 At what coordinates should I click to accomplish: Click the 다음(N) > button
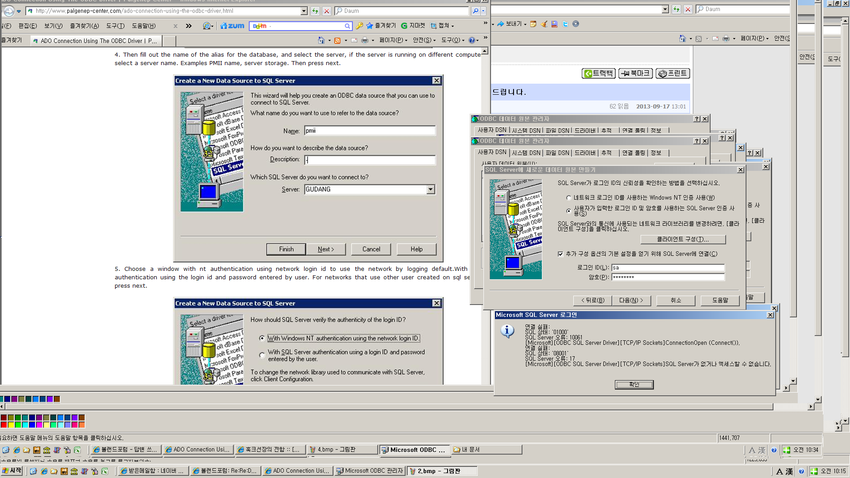[631, 301]
